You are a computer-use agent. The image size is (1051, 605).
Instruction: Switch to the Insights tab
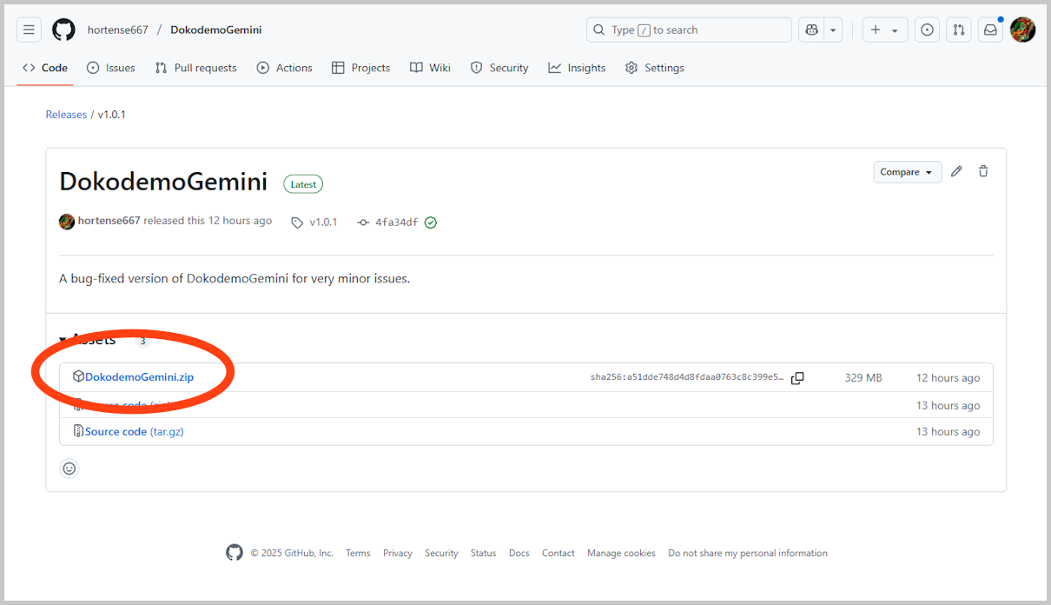[x=577, y=68]
